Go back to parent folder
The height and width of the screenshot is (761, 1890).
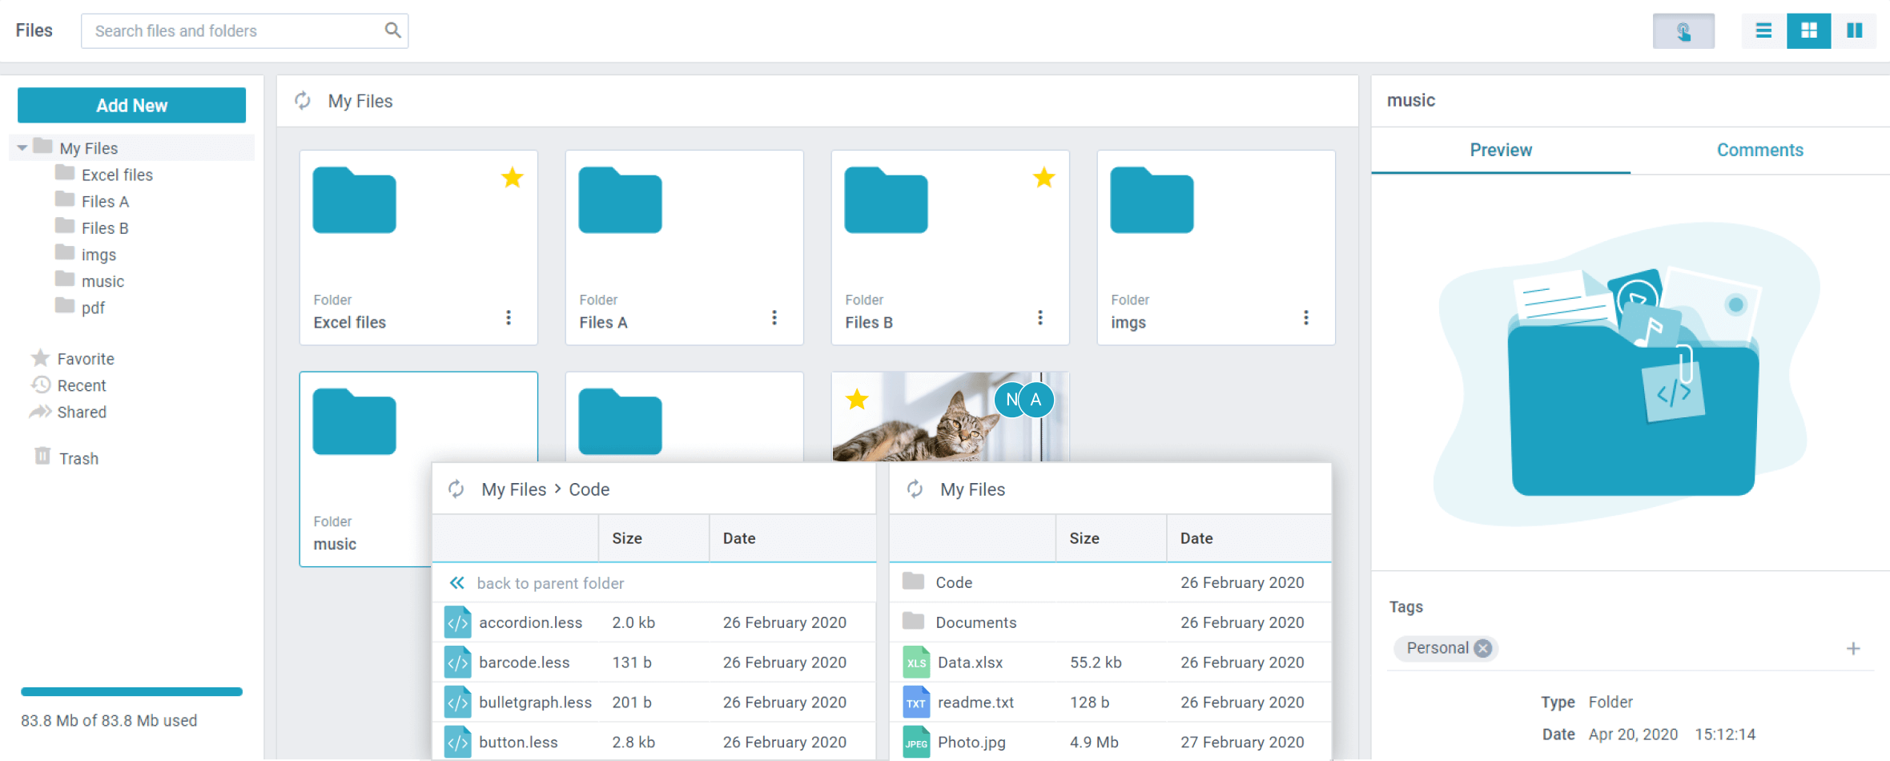[549, 583]
